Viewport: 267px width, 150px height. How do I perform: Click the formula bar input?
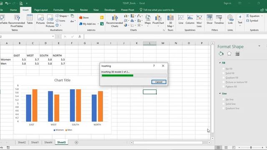point(175,36)
